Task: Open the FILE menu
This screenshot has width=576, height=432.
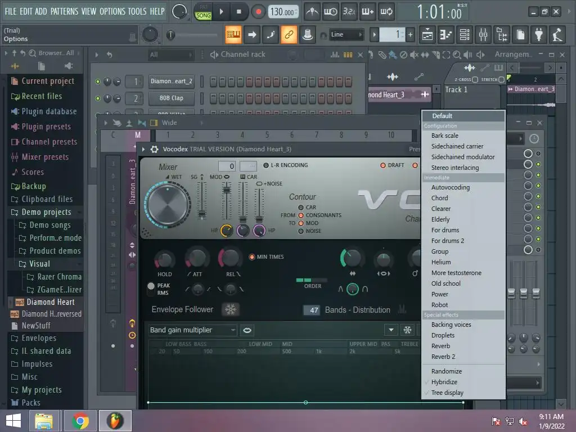Action: 11,11
